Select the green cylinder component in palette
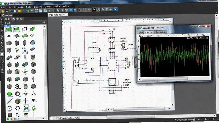 25,36
